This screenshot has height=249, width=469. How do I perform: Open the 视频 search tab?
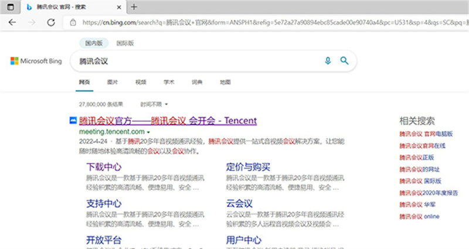tap(141, 82)
